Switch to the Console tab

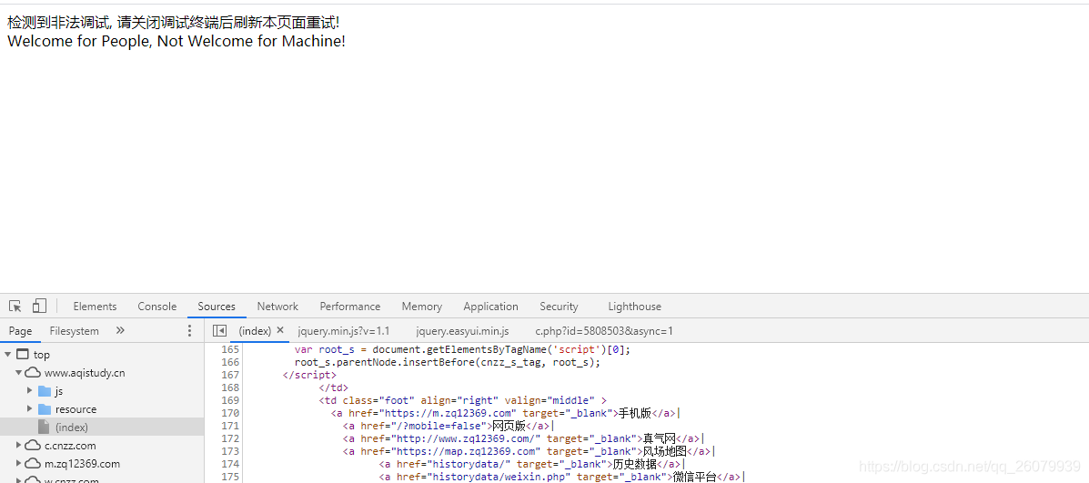pos(157,306)
